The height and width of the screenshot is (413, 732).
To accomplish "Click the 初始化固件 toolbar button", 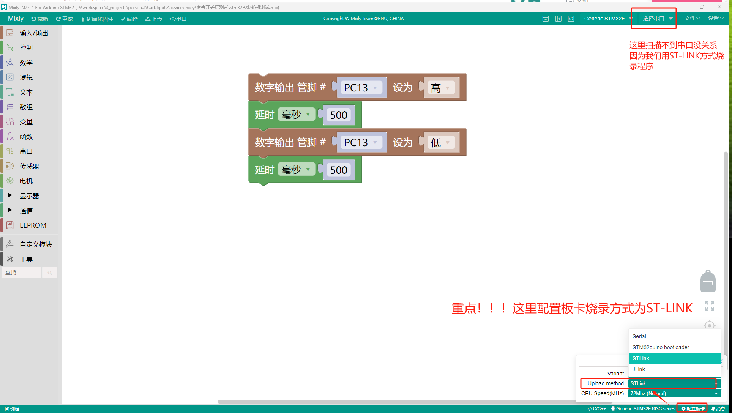I will [x=96, y=19].
